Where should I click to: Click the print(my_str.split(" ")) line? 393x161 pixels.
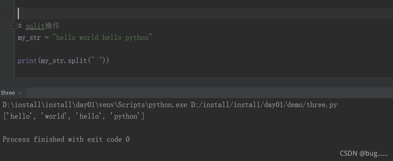coord(64,61)
